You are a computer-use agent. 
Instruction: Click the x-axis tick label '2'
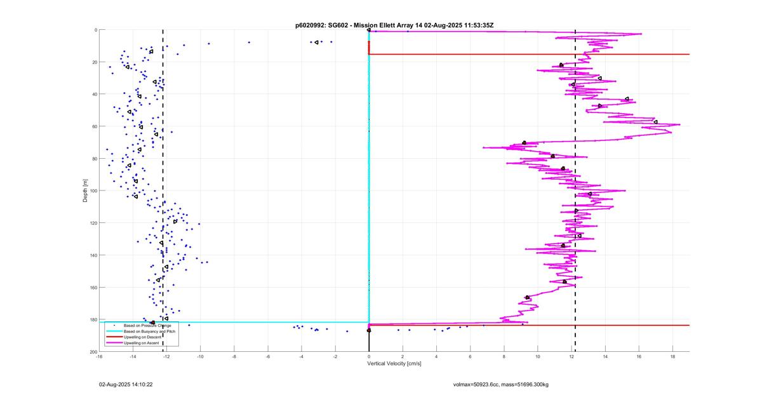point(403,356)
